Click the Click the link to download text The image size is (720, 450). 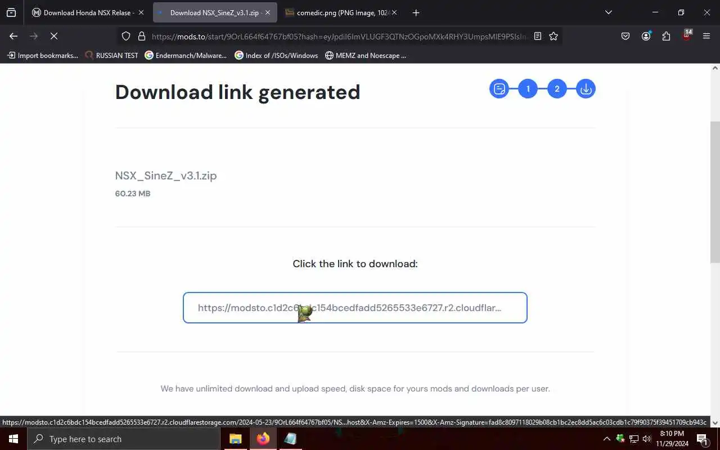coord(355,264)
